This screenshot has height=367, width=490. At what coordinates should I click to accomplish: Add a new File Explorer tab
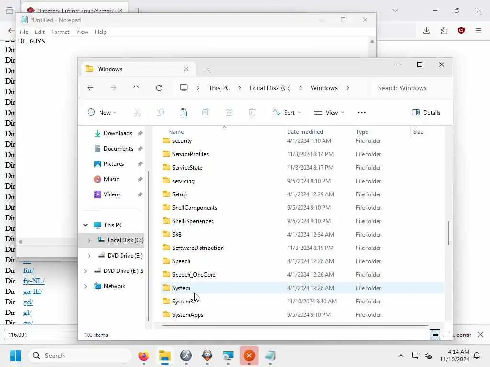tap(207, 69)
